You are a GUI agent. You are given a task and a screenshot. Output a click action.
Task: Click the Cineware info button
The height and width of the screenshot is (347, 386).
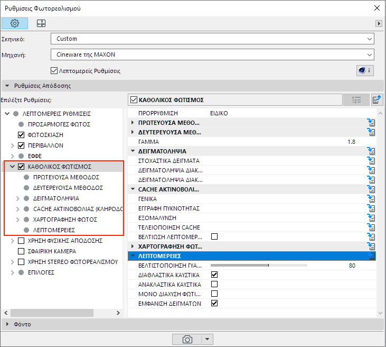point(365,71)
